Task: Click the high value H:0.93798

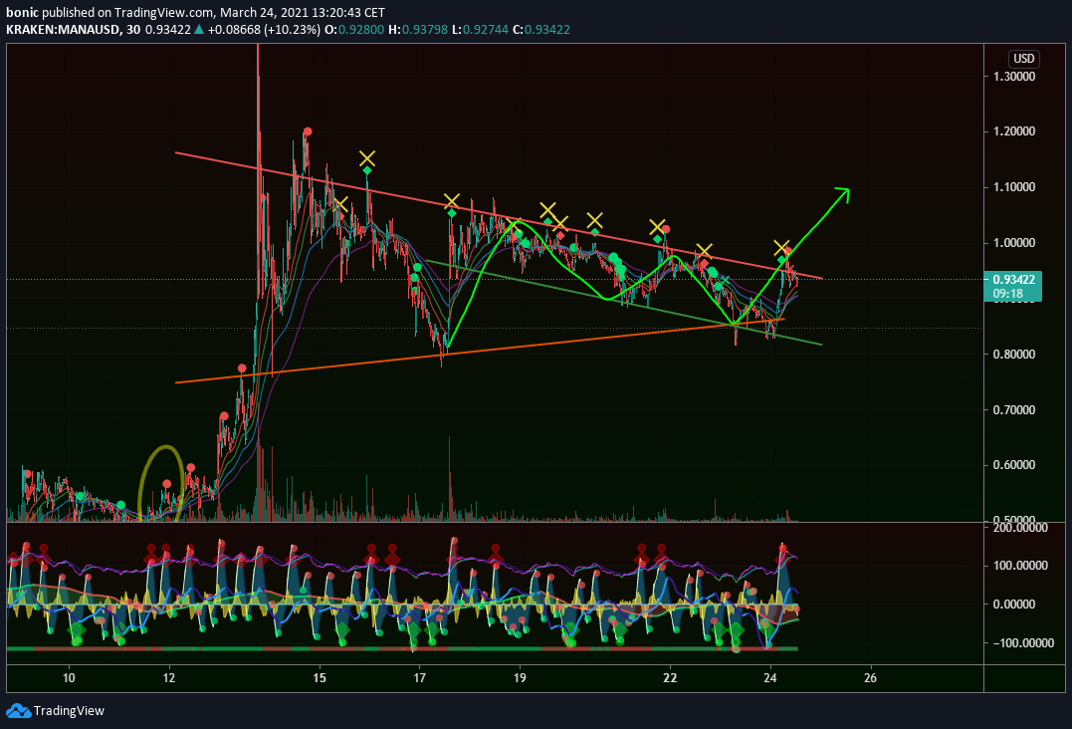Action: coord(418,30)
